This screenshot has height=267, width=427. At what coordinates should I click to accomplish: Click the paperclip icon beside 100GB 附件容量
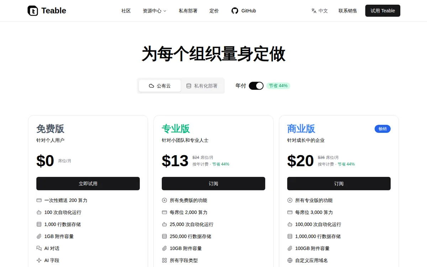(x=290, y=248)
